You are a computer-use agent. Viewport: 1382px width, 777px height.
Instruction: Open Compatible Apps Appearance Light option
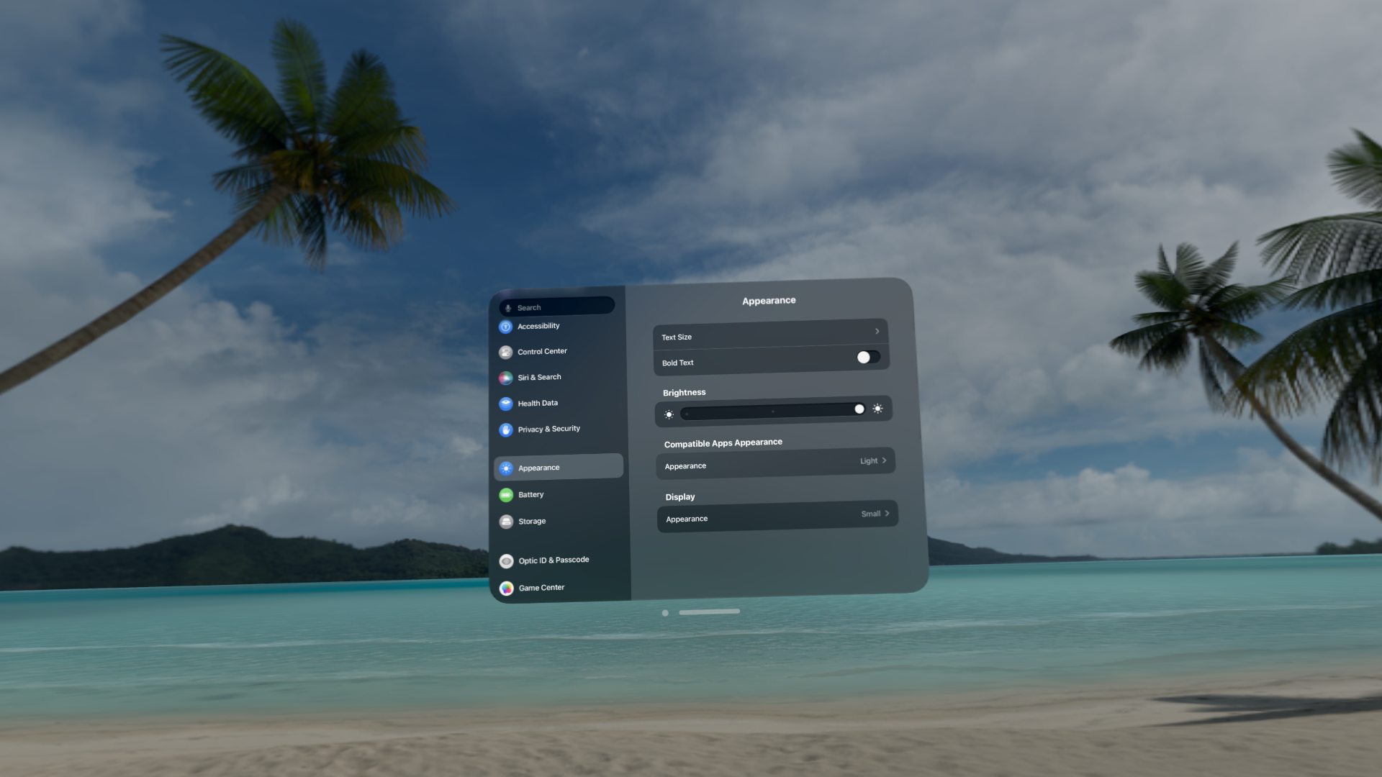[x=873, y=460]
